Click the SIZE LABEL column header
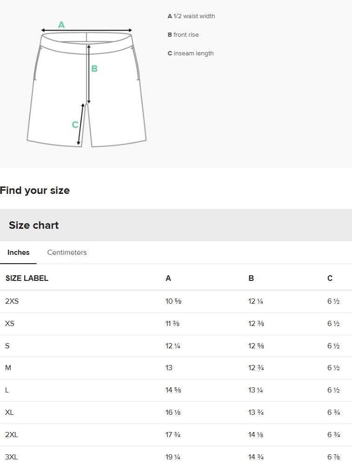 coord(27,278)
